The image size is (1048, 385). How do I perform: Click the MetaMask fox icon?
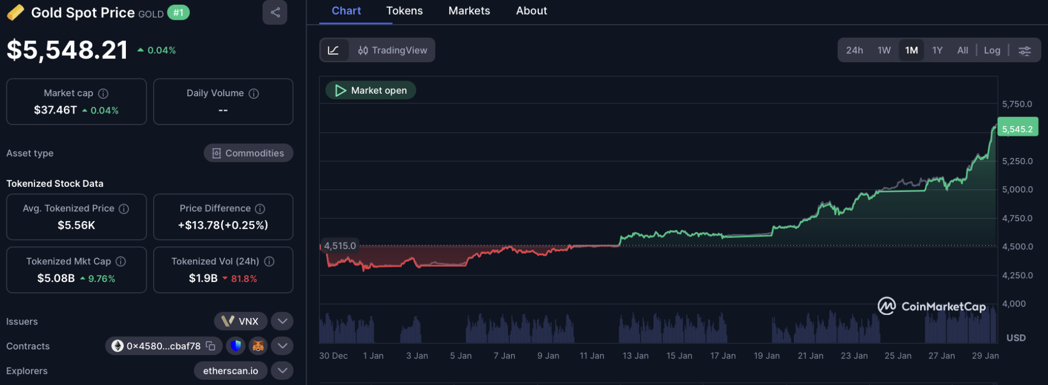coord(258,346)
